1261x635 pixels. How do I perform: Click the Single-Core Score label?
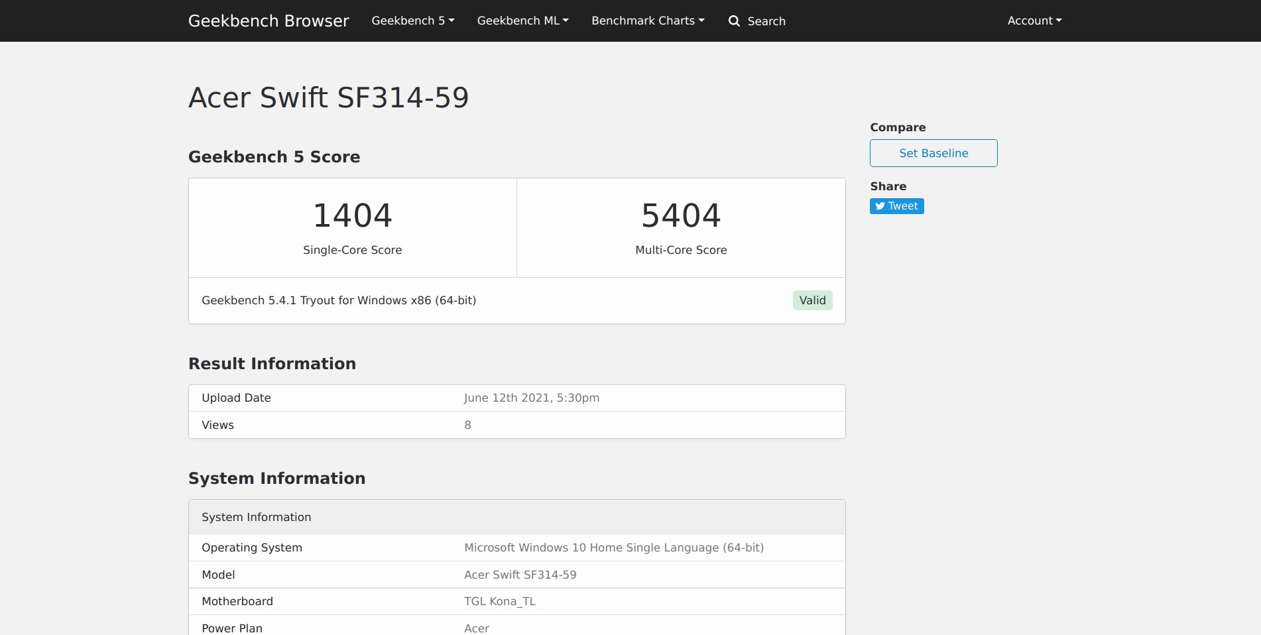point(353,250)
